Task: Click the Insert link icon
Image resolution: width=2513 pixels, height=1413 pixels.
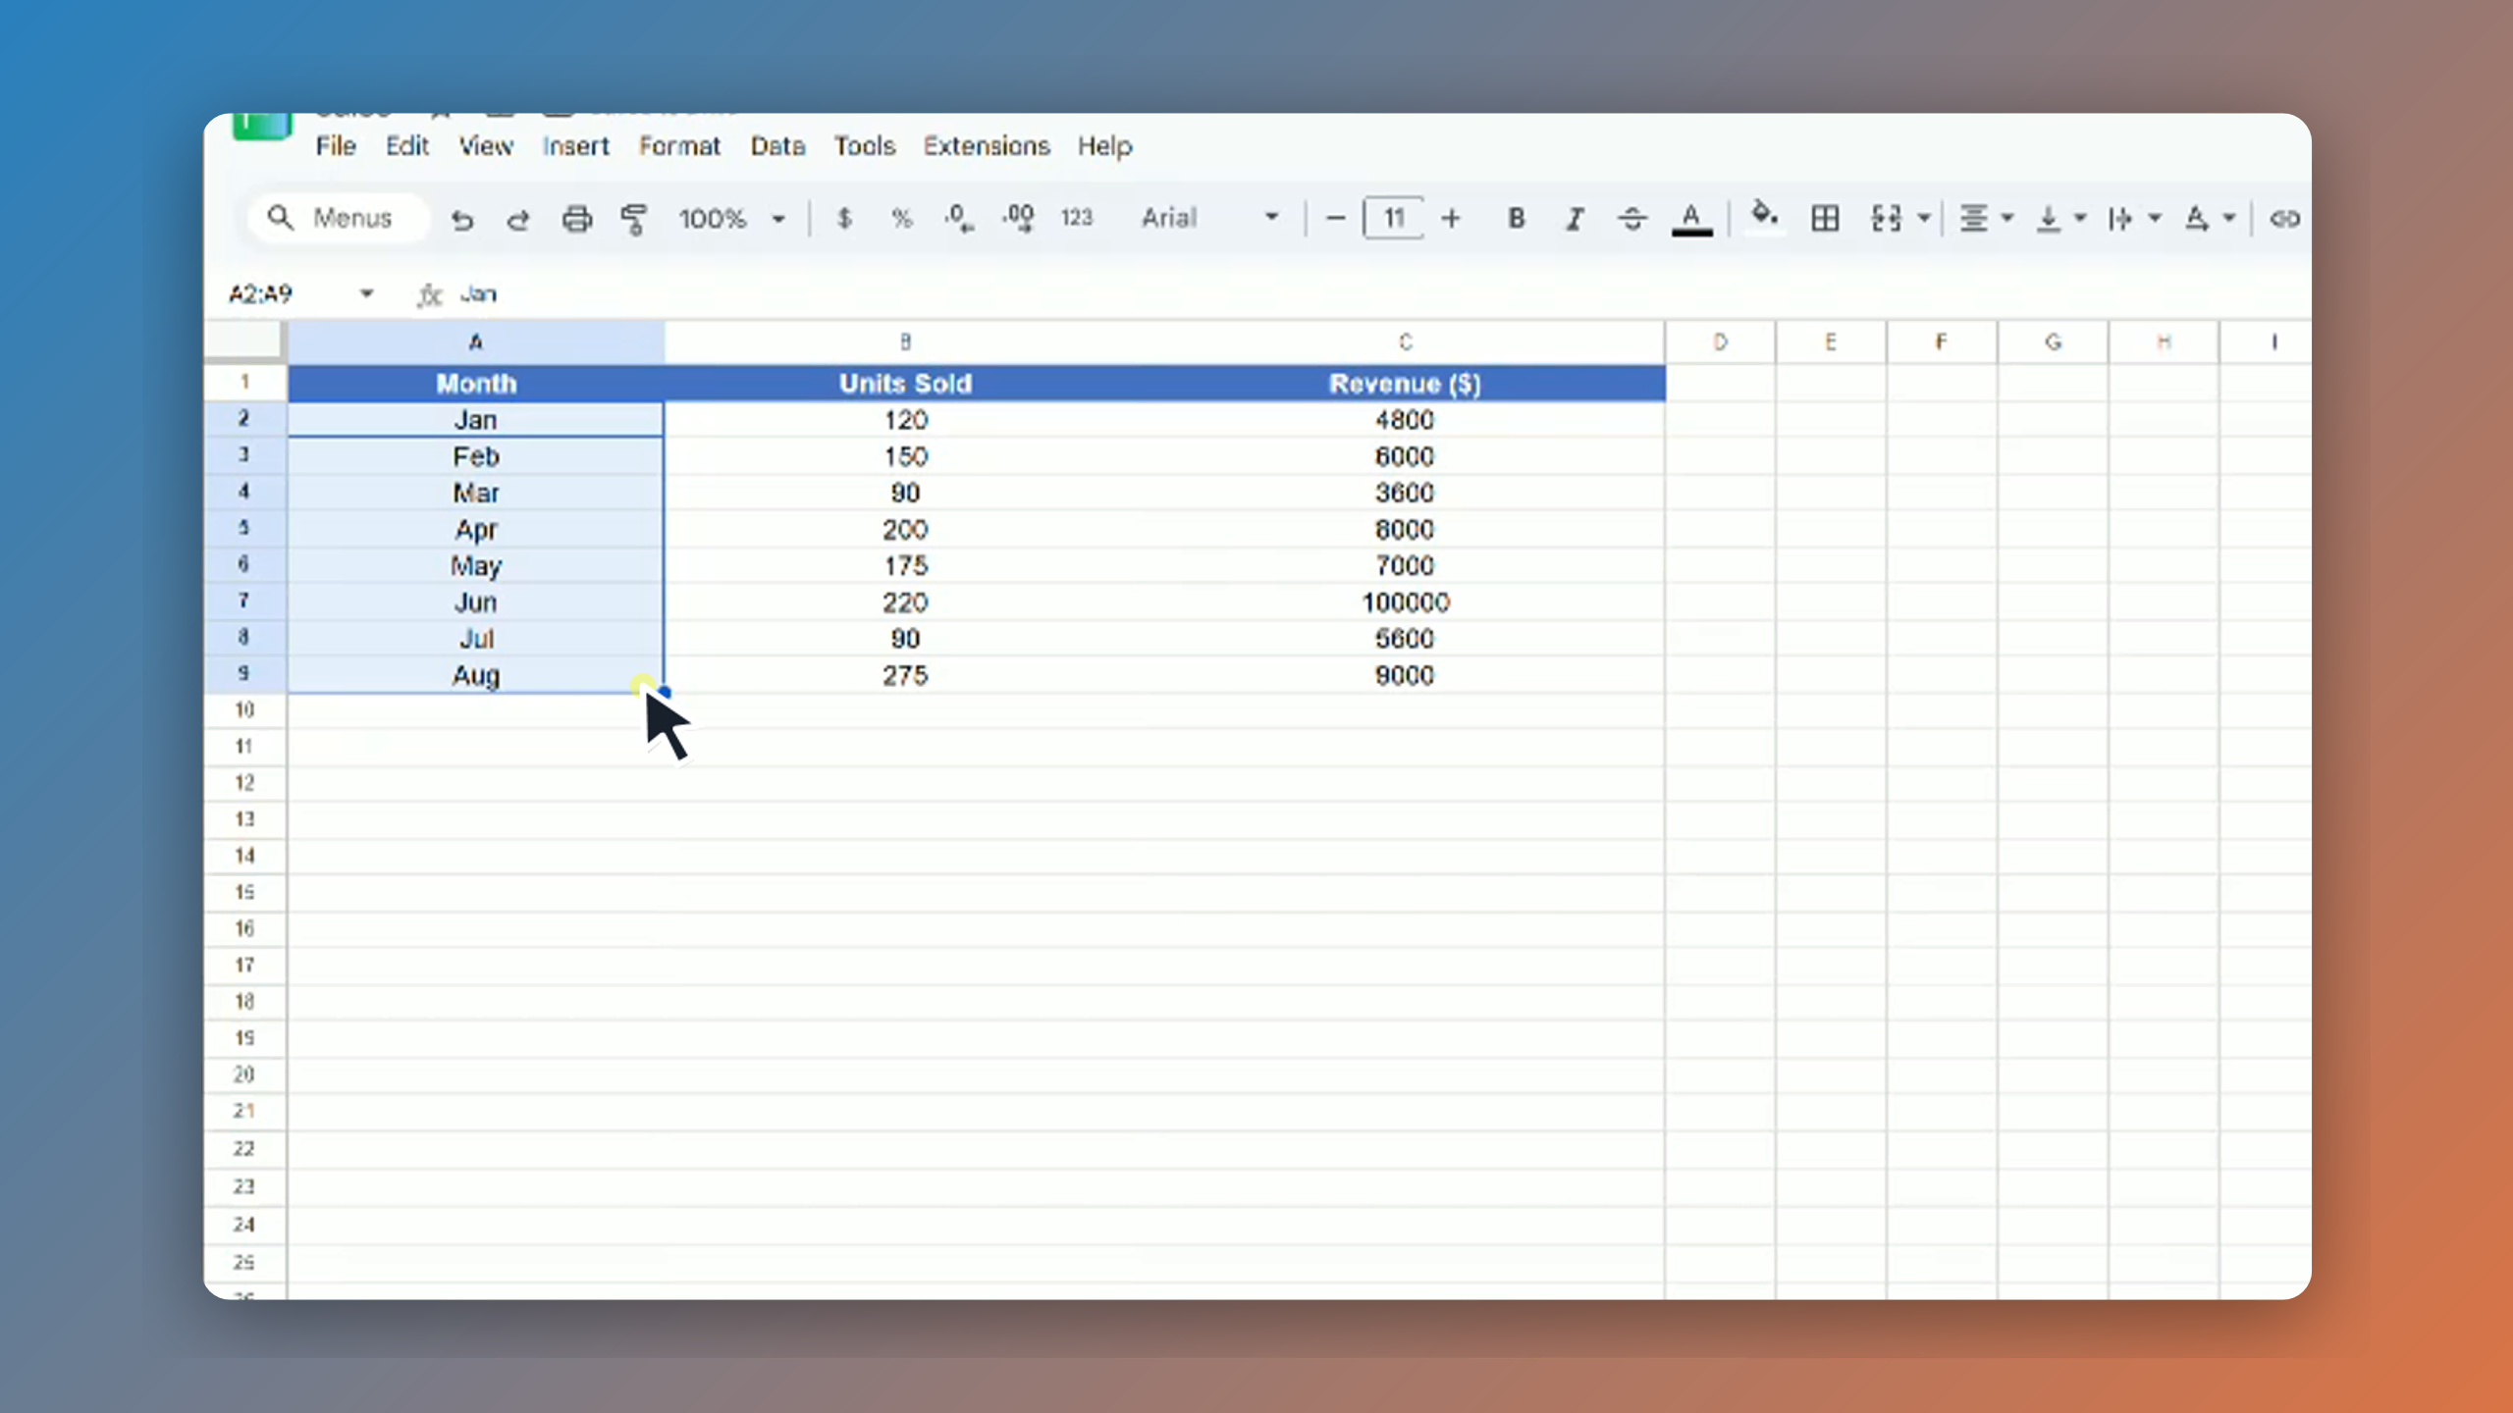Action: [x=2284, y=219]
